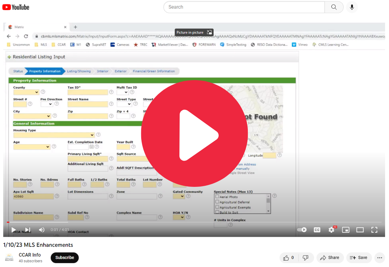This screenshot has height=267, width=389.
Task: Switch to the miniplayer
Action: [345, 230]
